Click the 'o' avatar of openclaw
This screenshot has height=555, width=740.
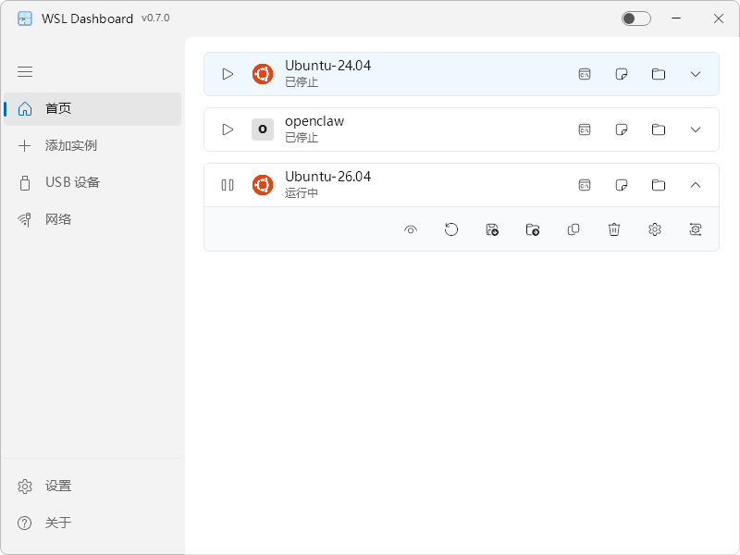coord(263,129)
